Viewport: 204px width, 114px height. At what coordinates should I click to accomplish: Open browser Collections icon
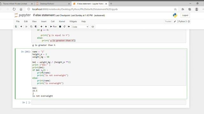[190, 9]
